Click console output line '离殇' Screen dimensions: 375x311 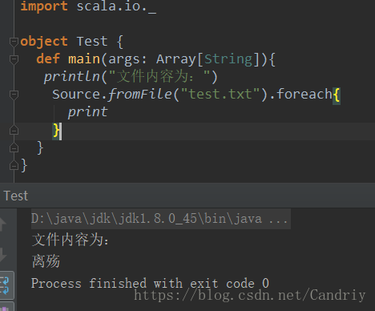(46, 261)
